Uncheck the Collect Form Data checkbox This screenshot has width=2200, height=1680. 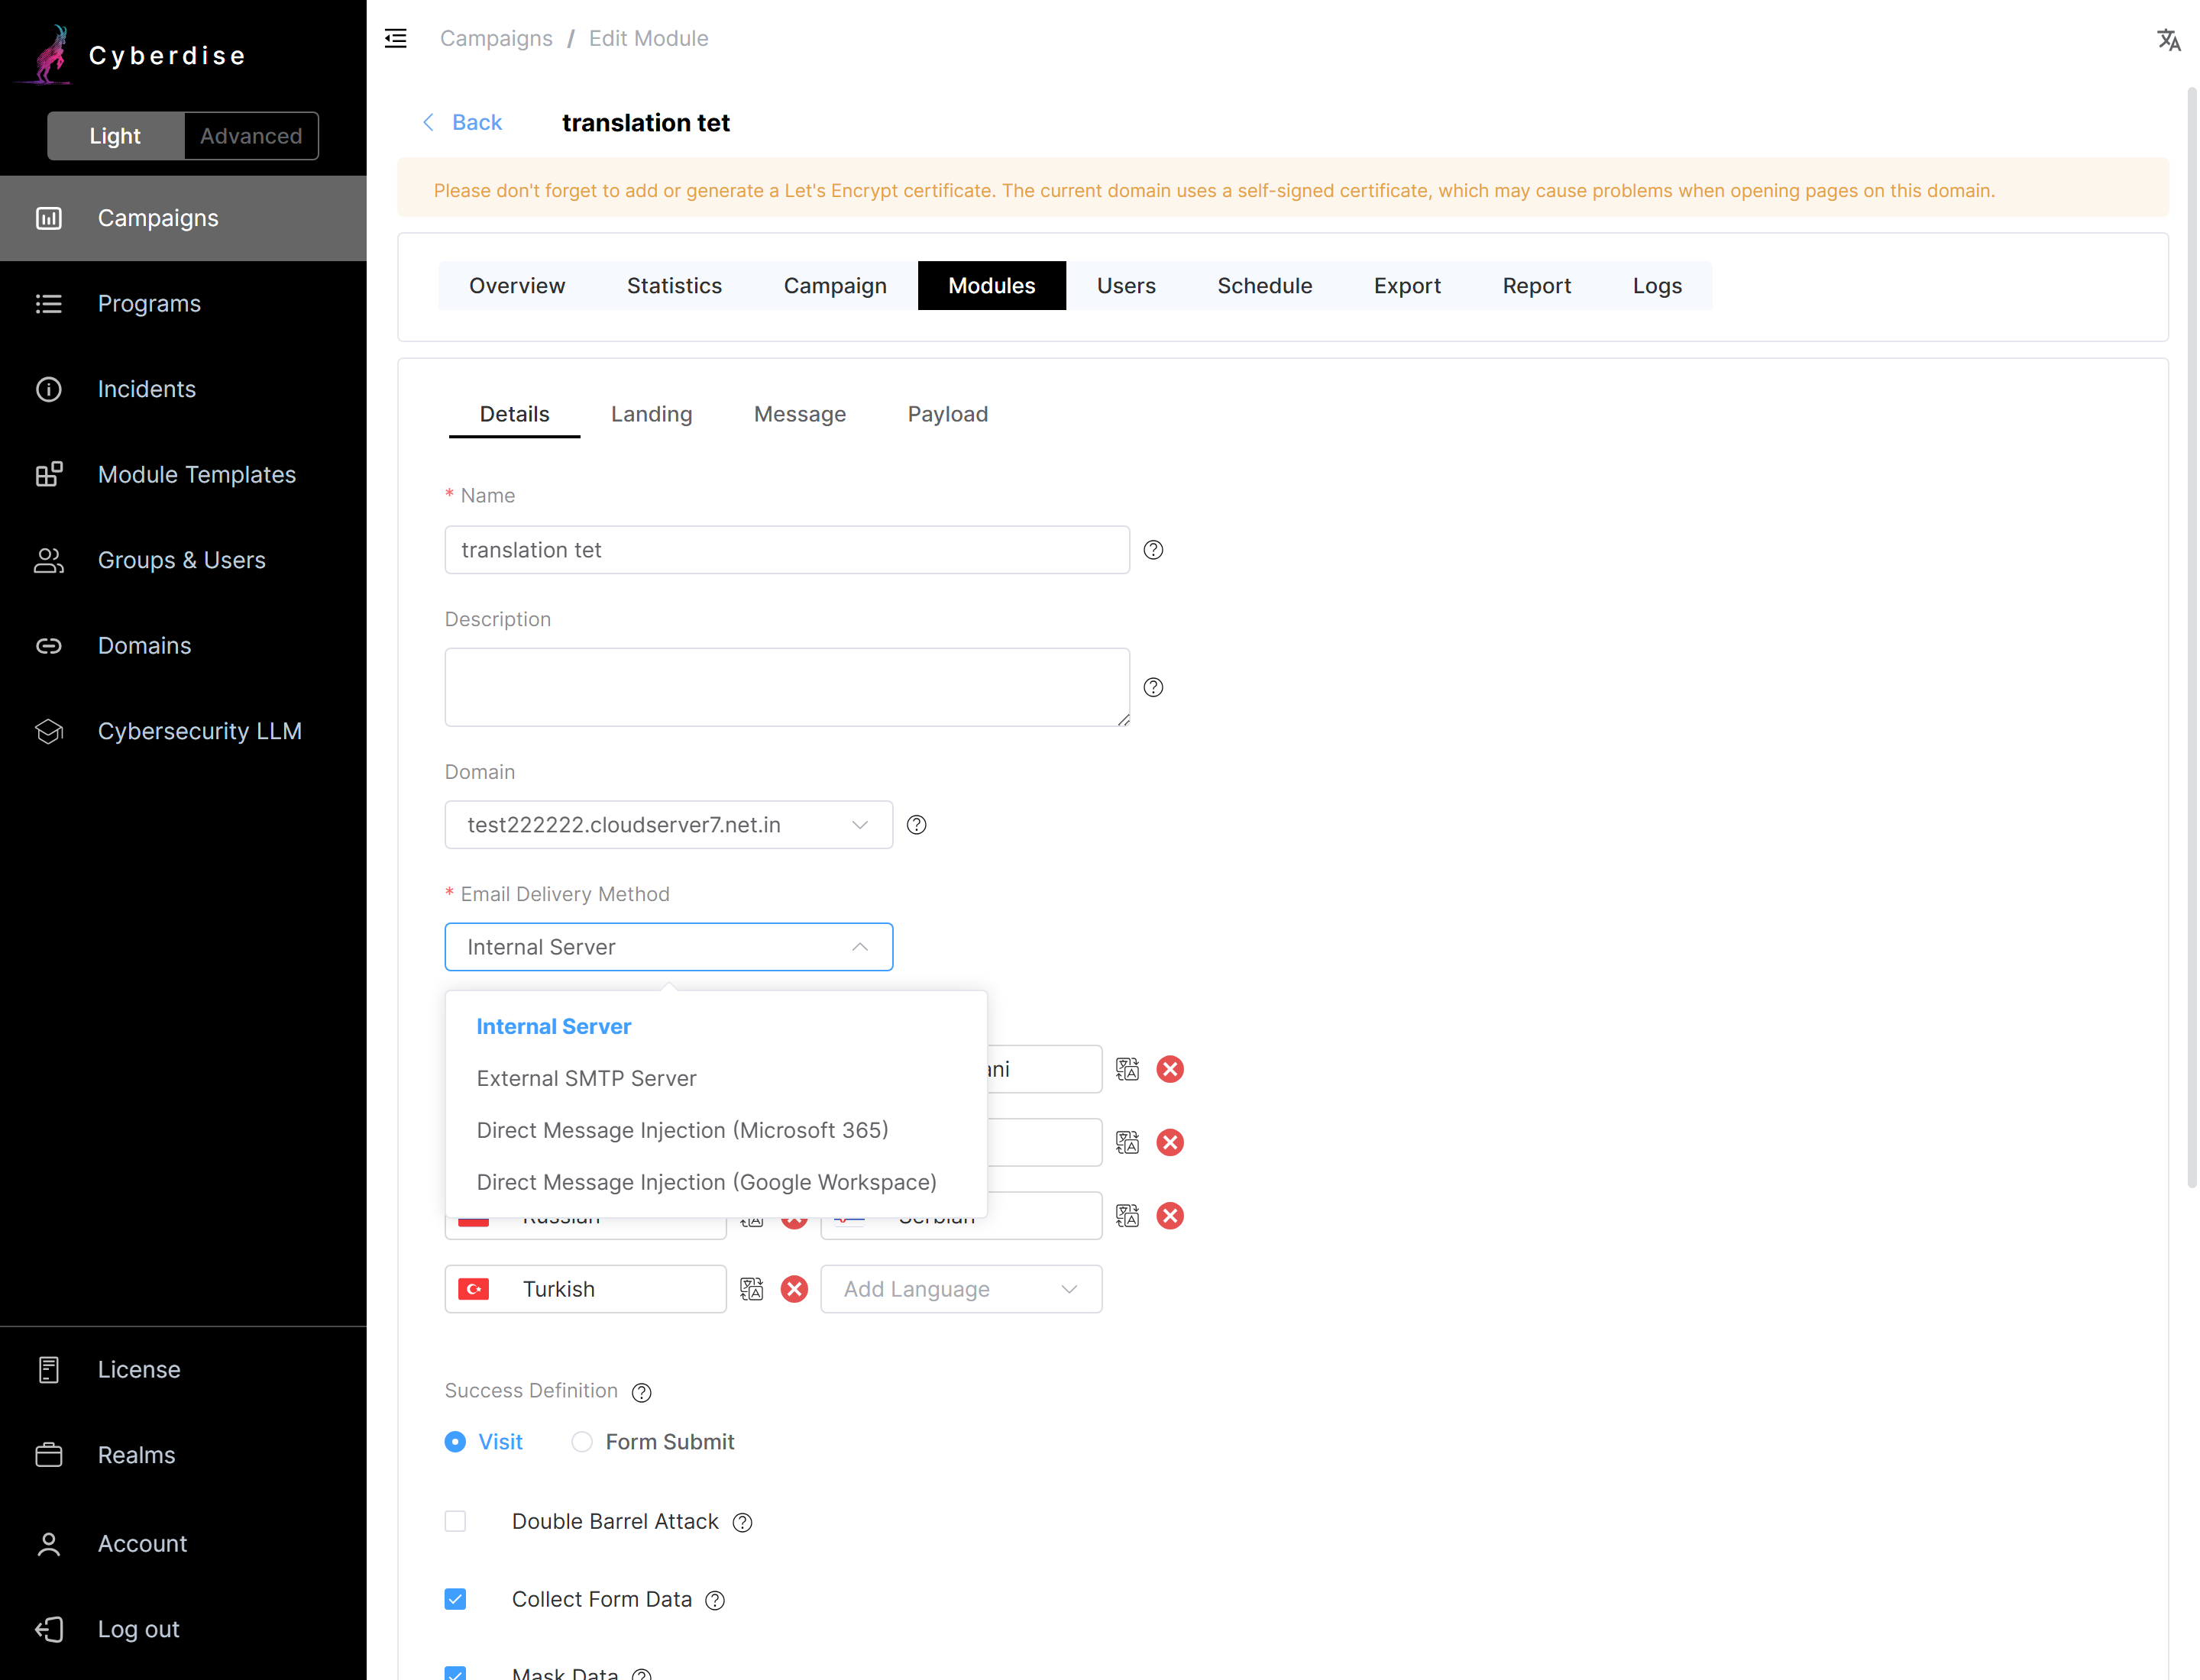point(455,1599)
